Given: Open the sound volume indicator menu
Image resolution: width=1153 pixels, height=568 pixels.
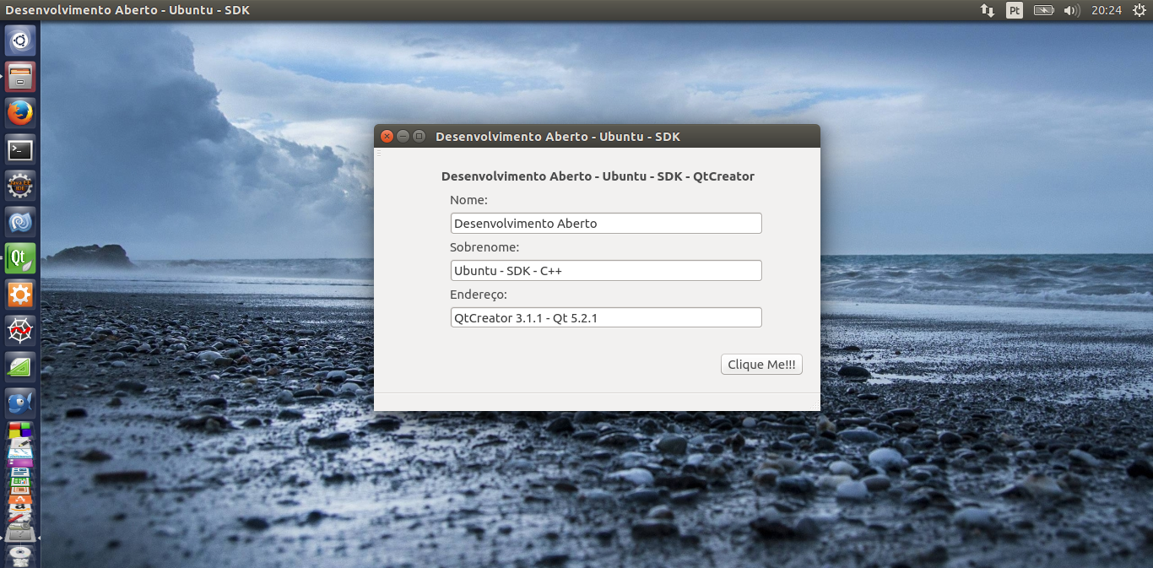Looking at the screenshot, I should click(x=1071, y=11).
